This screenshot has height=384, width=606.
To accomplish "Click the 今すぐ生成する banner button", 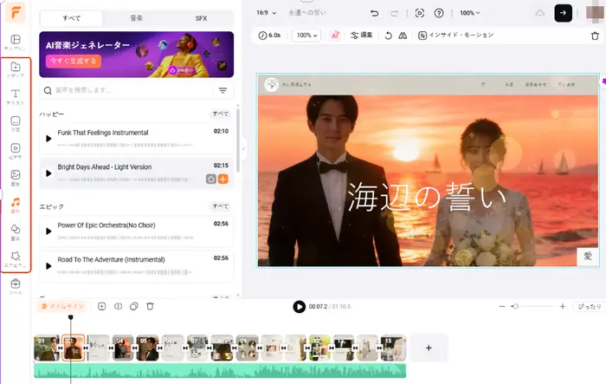I will [72, 62].
